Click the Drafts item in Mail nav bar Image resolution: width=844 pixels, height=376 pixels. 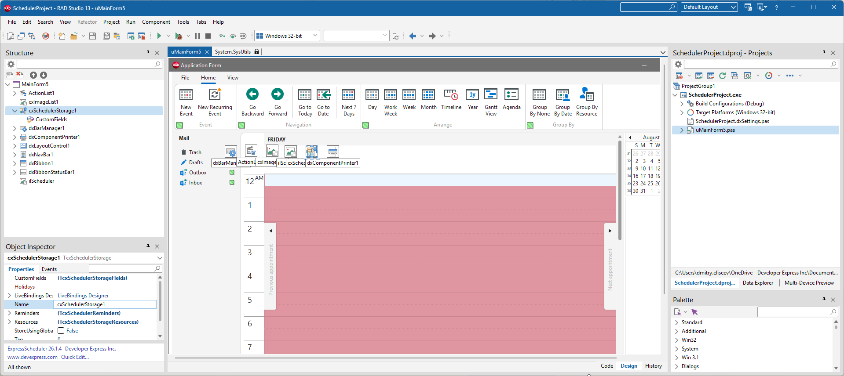pos(196,163)
